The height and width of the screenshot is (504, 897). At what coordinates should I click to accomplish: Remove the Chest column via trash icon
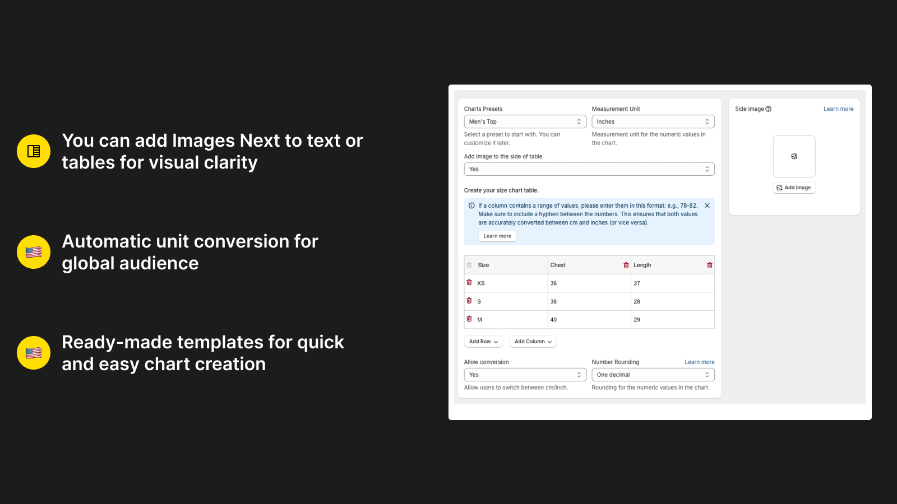point(626,265)
